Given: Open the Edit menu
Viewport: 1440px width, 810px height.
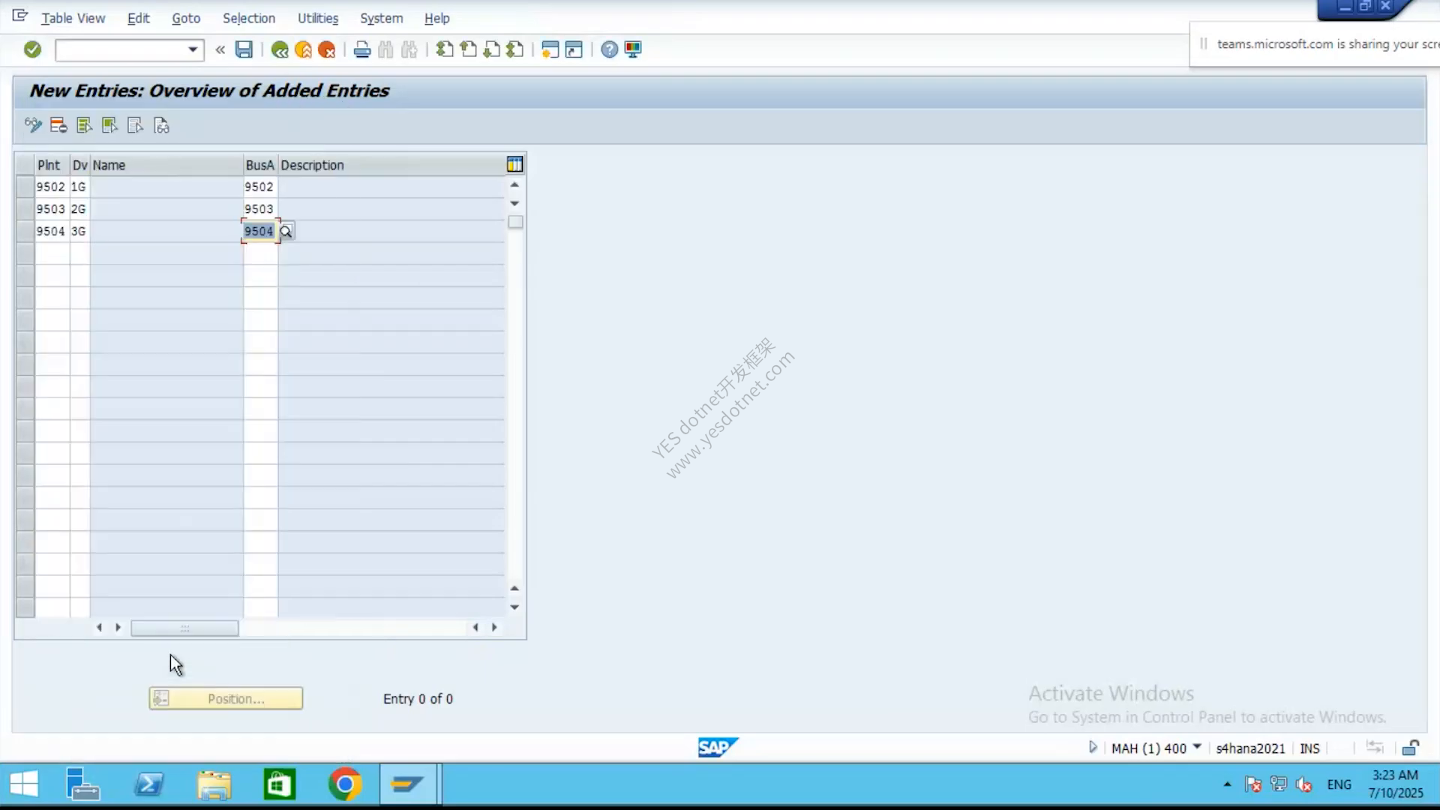Looking at the screenshot, I should pos(139,18).
